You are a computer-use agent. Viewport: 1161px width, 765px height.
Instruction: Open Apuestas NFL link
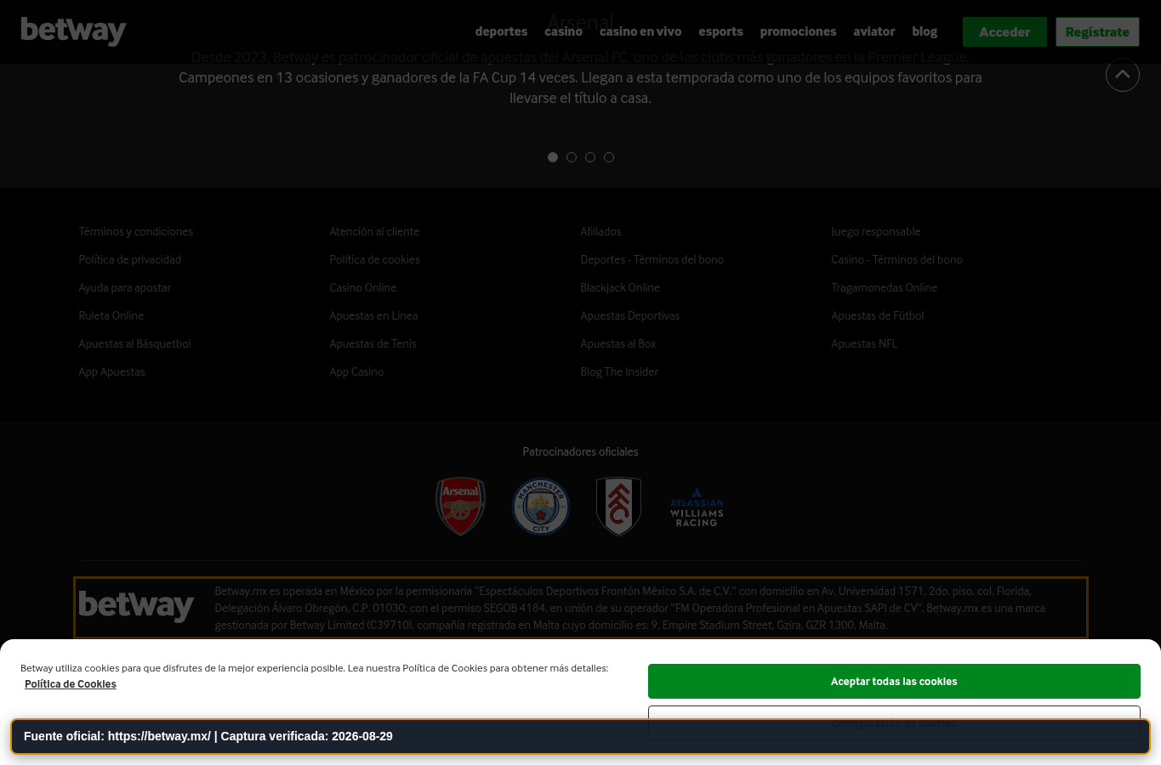pos(864,343)
